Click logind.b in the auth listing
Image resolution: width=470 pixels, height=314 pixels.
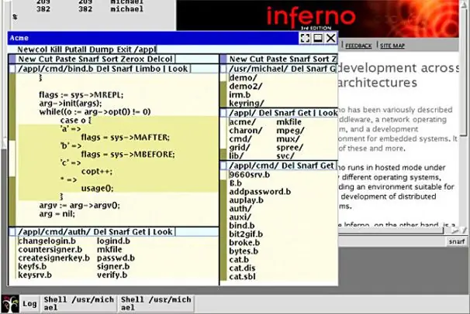click(x=113, y=241)
